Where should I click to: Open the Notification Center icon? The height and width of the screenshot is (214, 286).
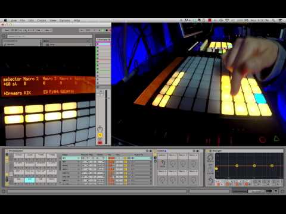280,20
